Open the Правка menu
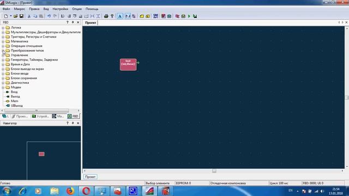 (x=34, y=9)
